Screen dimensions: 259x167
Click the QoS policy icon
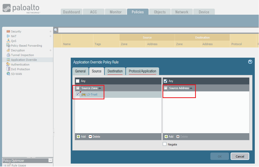pos(8,41)
